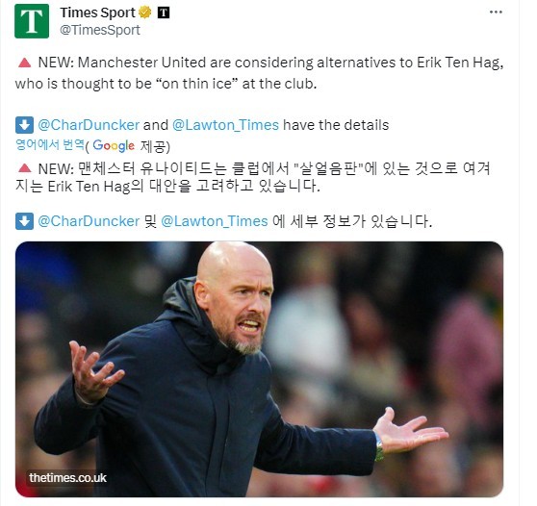The image size is (537, 506).
Task: Click the @TimesSport handle
Action: pyautogui.click(x=100, y=30)
